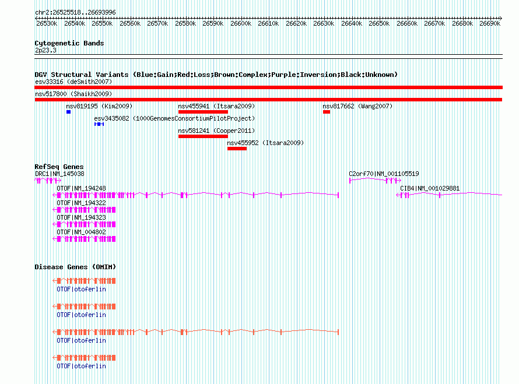Viewport: 519px width, 384px height.
Task: Click the esv33316 (deSmith2007) variant label
Action: pyautogui.click(x=73, y=82)
